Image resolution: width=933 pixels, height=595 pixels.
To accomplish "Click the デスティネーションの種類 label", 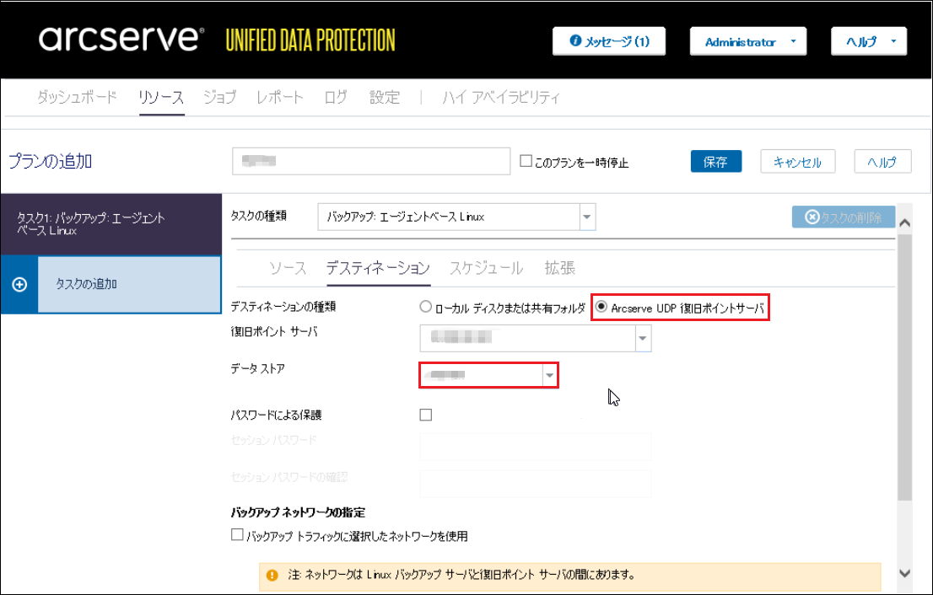I will [283, 307].
